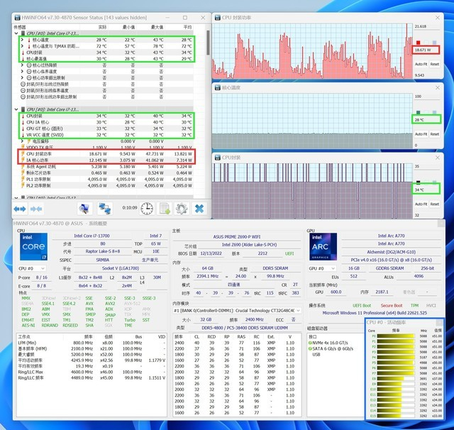Click the 最小值 column header
Screen dimensions: 454x430
point(128,27)
